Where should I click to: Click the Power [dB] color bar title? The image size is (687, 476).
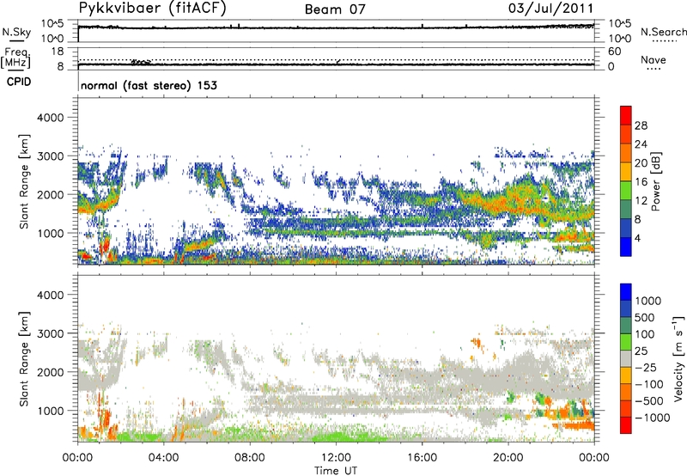tap(655, 181)
